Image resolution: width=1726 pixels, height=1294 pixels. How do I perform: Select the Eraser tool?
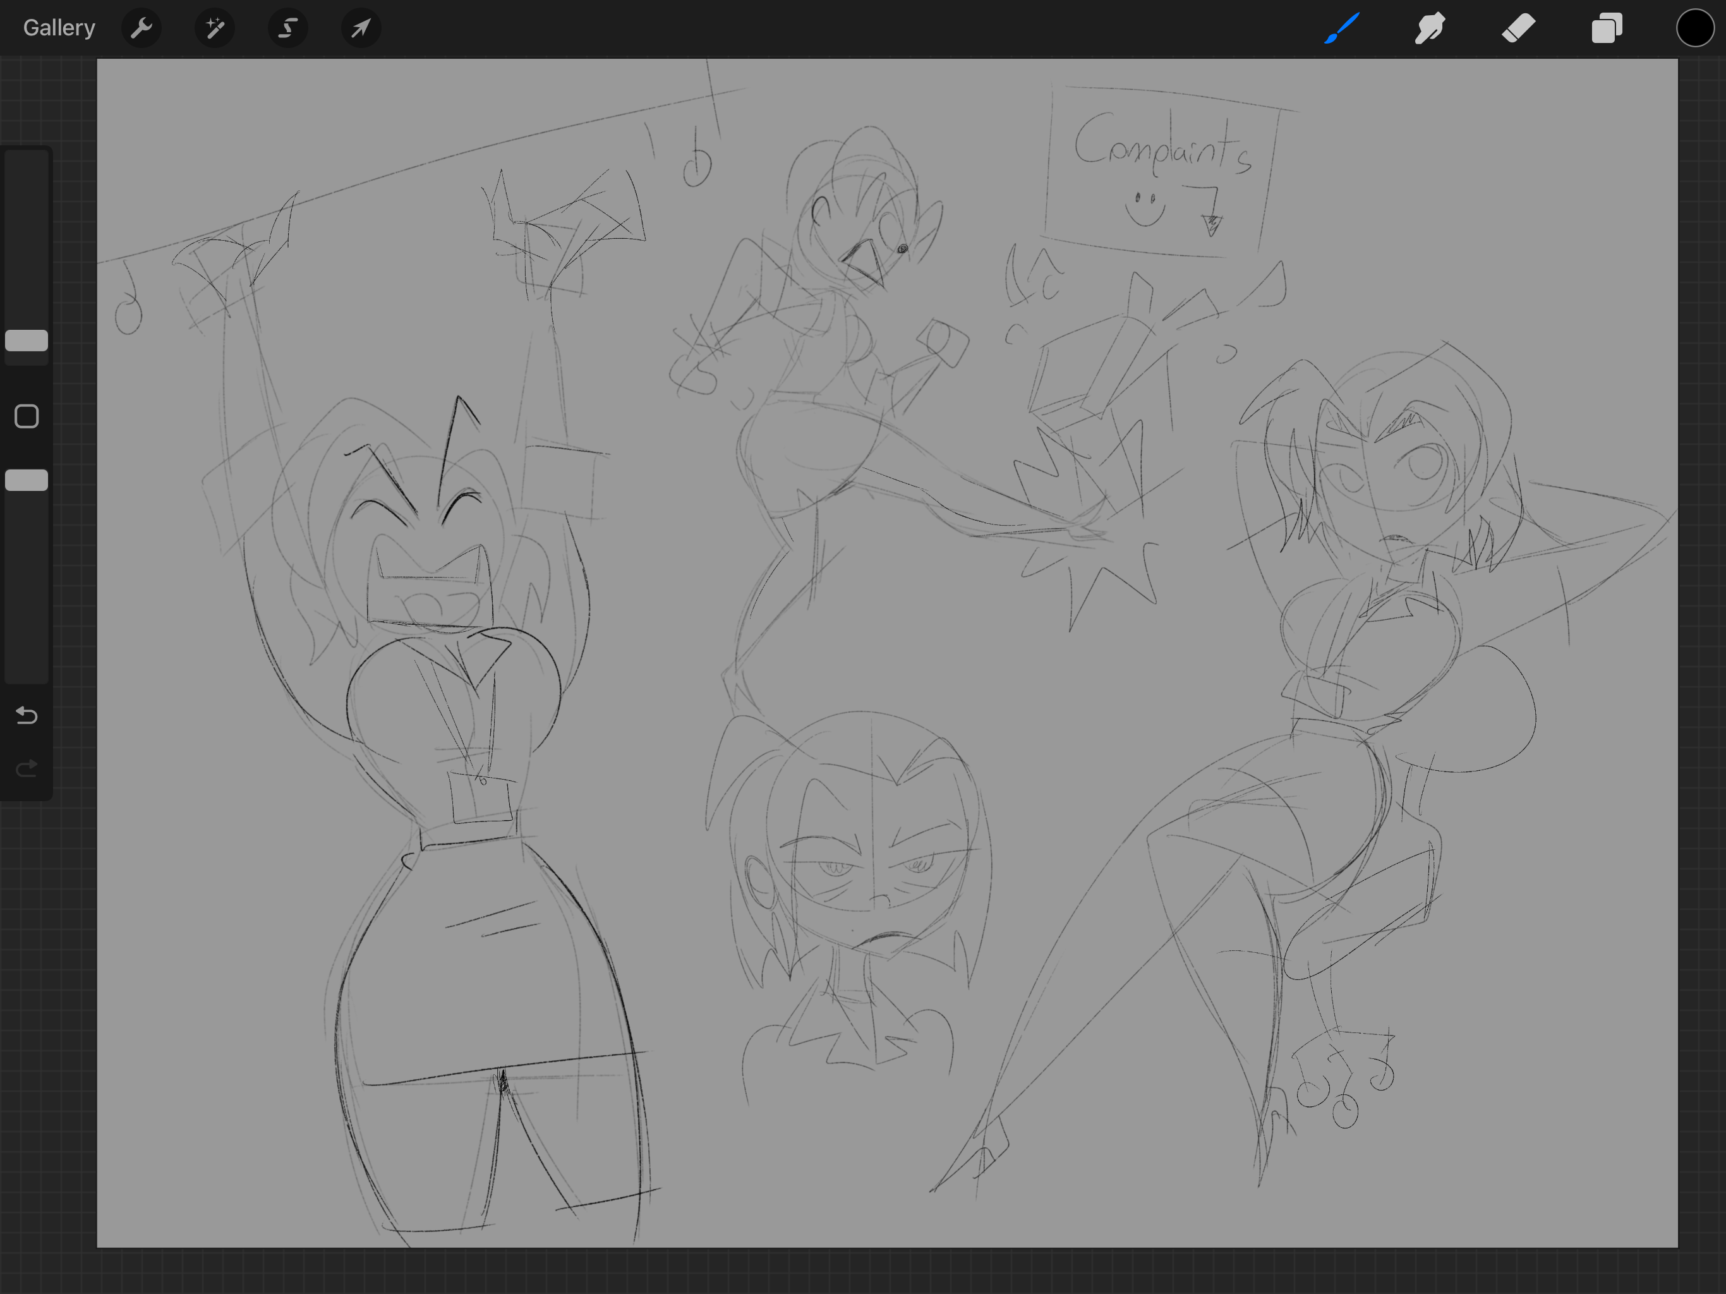(1518, 28)
